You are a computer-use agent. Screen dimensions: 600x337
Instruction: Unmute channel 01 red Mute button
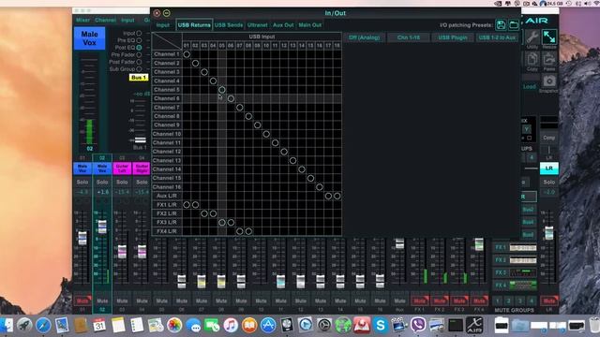point(82,300)
